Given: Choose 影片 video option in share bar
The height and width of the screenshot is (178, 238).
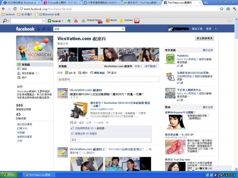Looking at the screenshot, I should [112, 73].
